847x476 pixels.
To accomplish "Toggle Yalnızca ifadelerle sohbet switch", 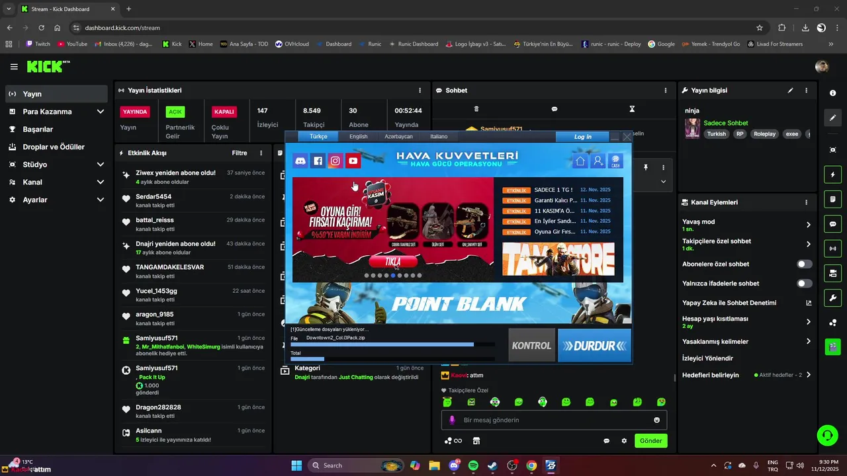I will click(x=804, y=284).
